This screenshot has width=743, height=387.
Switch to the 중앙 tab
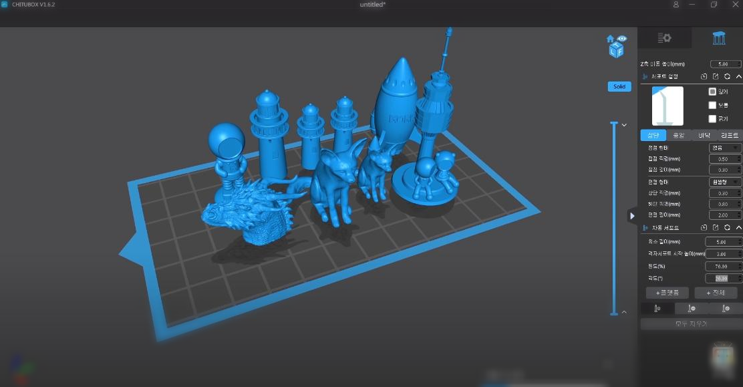679,135
